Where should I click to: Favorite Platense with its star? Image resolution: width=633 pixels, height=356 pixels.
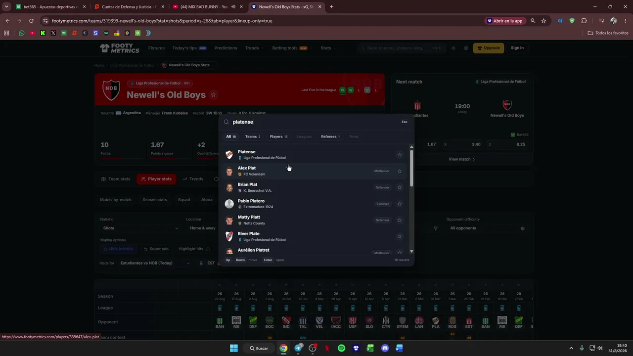coord(400,155)
